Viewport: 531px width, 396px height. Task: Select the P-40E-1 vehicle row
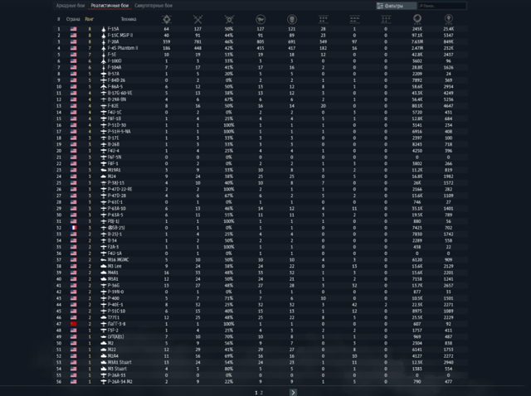260,305
